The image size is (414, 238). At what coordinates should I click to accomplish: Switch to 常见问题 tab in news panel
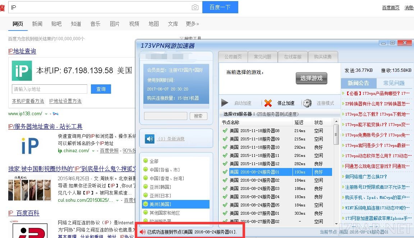coord(394,83)
